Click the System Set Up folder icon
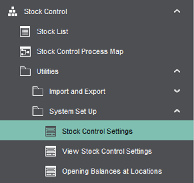Screen dimensions: 194x183 pyautogui.click(x=38, y=111)
